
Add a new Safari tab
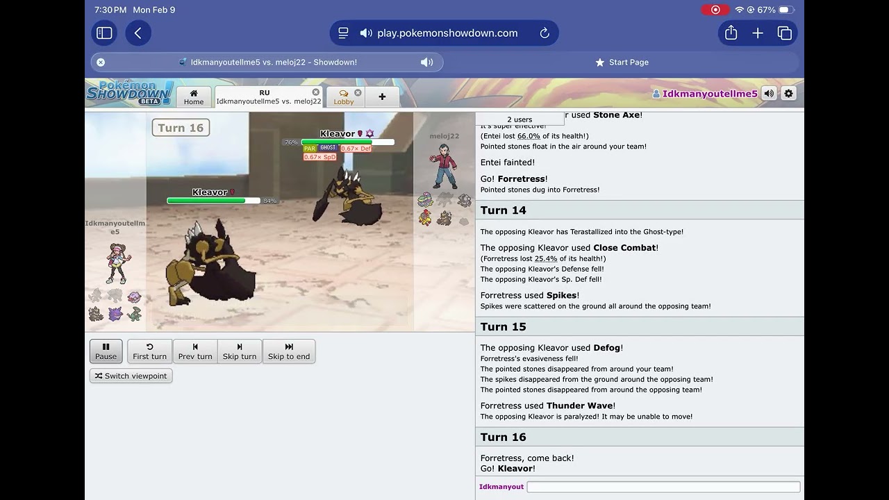point(758,33)
